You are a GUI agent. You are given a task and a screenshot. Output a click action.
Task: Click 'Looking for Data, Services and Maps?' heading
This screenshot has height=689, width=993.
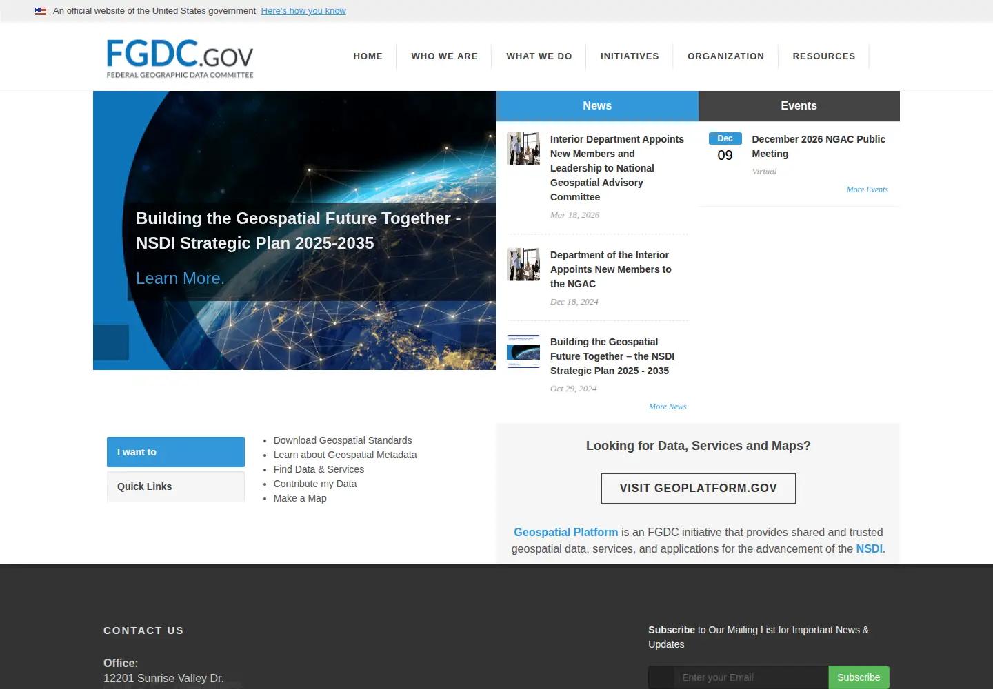click(699, 446)
